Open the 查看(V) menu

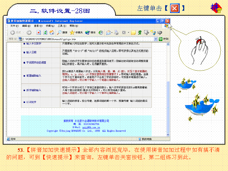[x=38, y=26]
